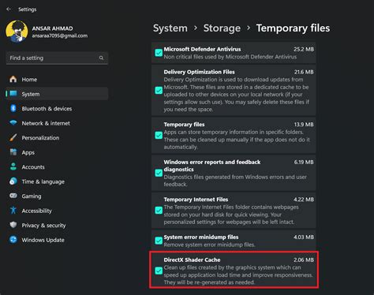Click the Microsoft Defender Antivirus title

202,49
